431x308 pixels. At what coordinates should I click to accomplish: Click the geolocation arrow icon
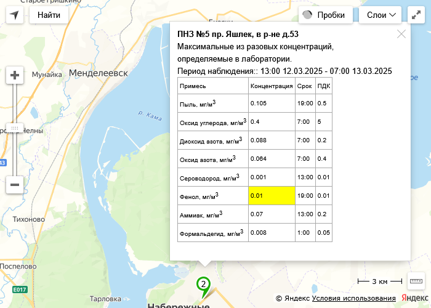15,15
